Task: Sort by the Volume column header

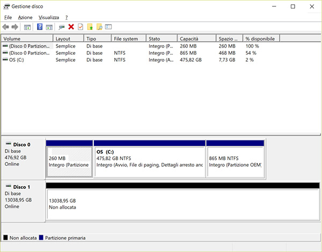Action: [27, 39]
